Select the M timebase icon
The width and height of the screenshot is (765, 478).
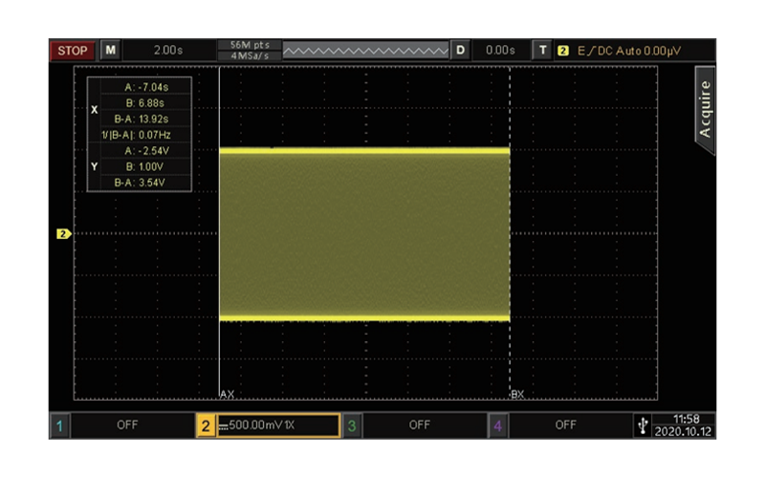pos(111,51)
